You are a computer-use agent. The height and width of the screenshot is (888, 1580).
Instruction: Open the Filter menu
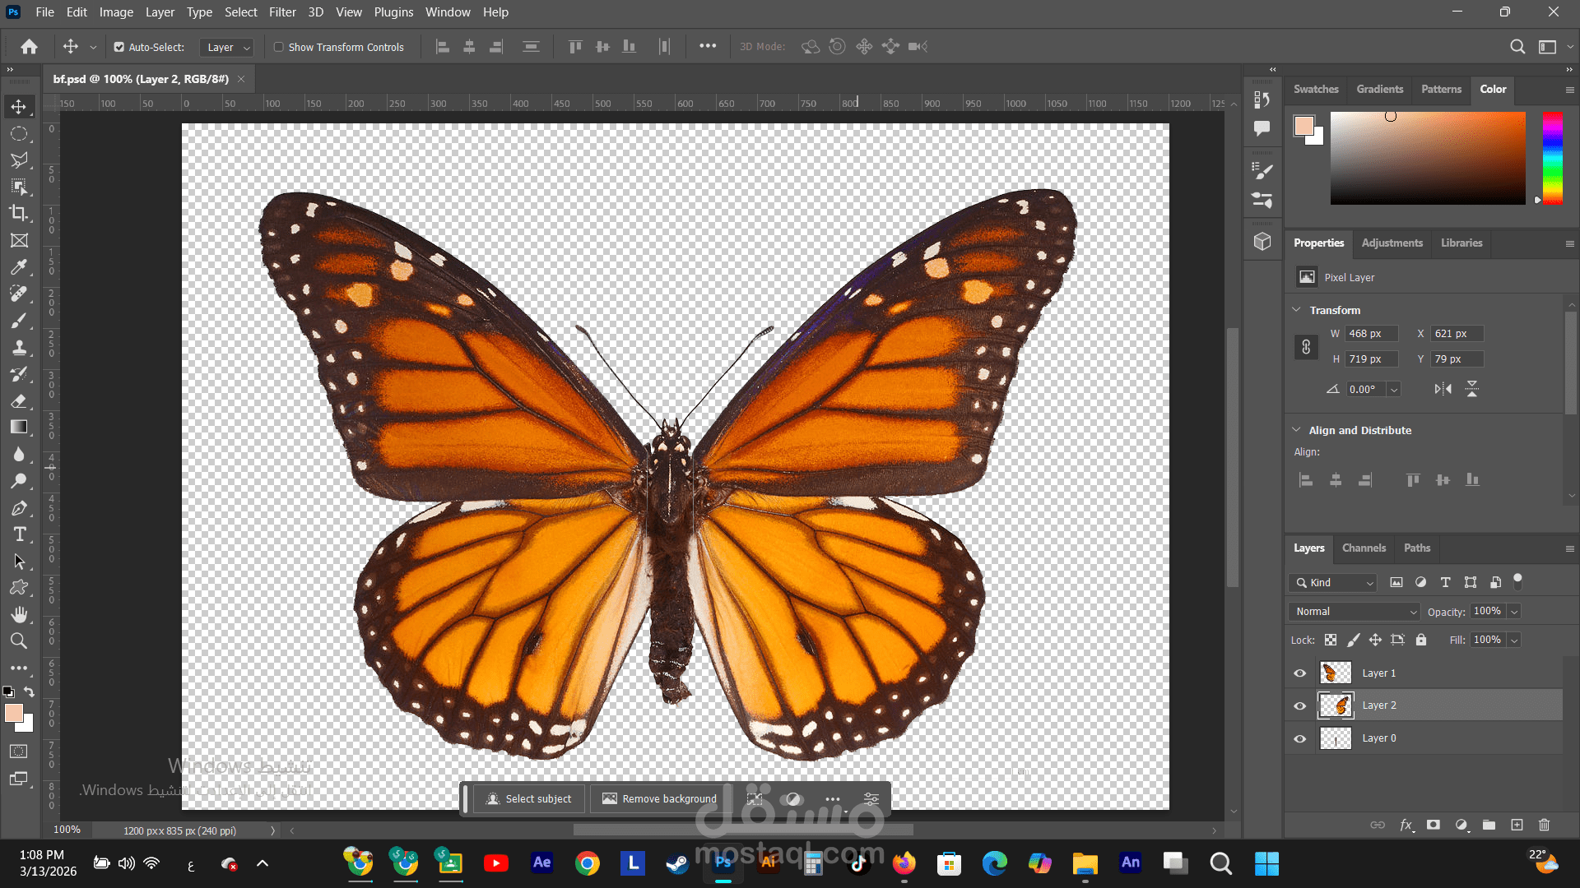(281, 12)
